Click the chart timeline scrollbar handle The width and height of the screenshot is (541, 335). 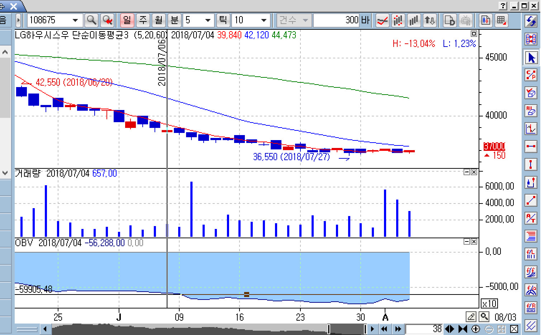347,329
